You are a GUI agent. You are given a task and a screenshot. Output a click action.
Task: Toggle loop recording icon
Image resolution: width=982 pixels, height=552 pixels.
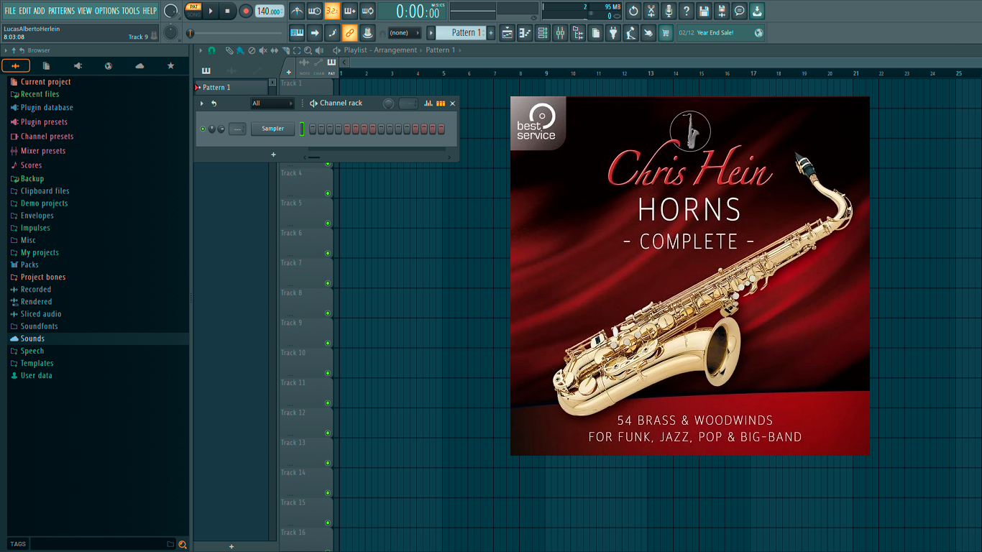[367, 11]
